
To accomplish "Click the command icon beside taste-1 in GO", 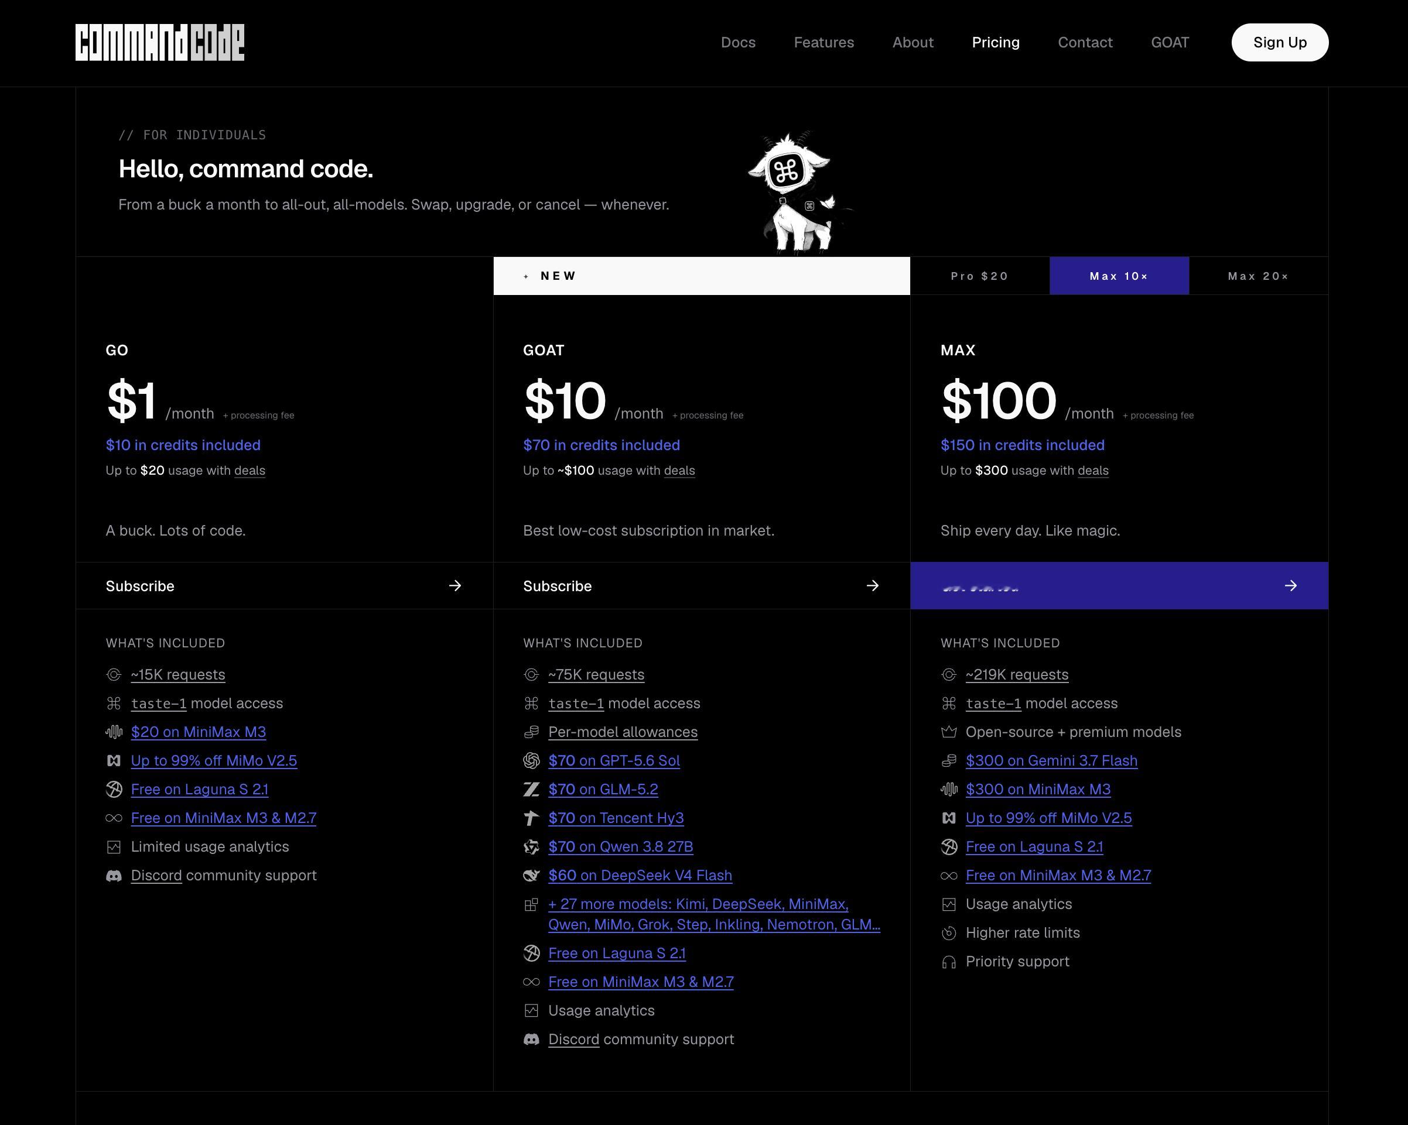I will coord(114,704).
